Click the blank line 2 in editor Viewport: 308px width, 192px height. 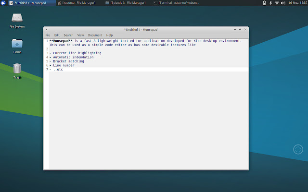point(149,49)
